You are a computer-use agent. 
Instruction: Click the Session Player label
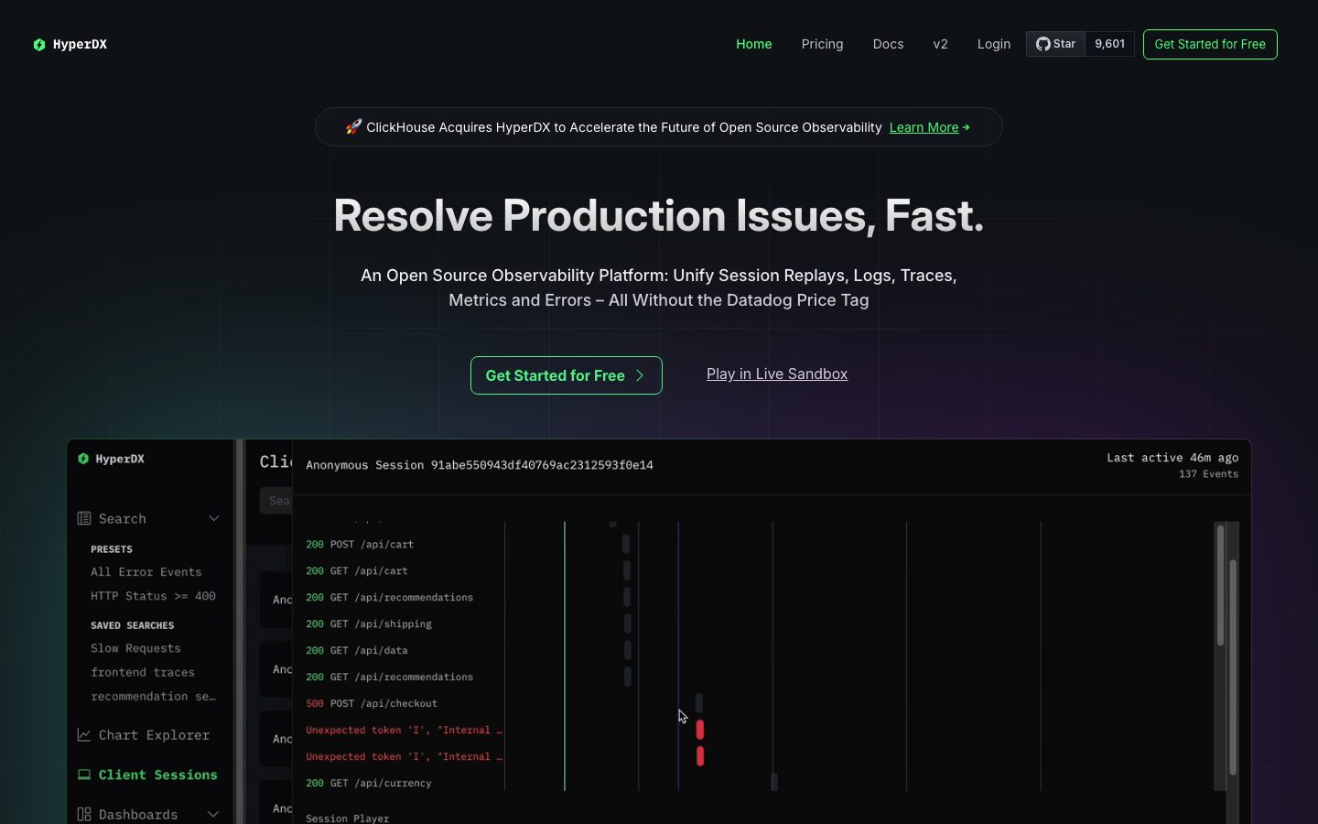click(x=347, y=819)
